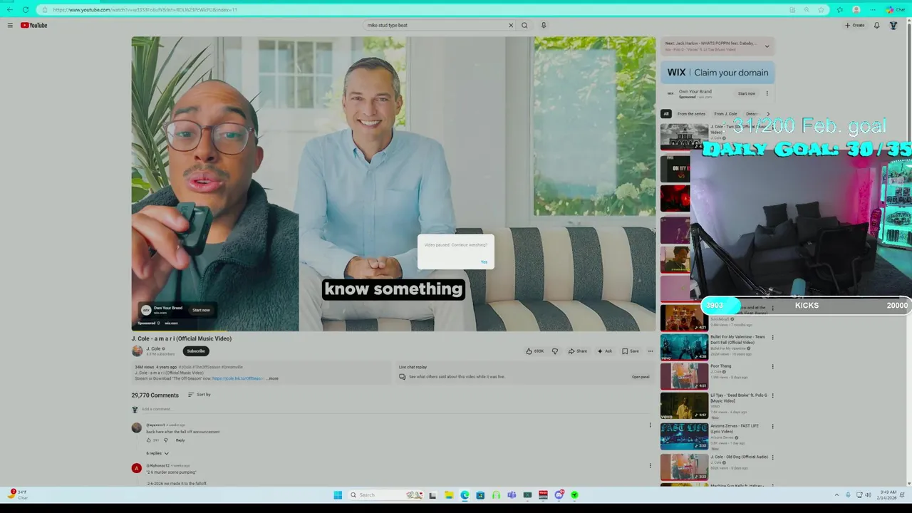Bookmark page with star icon
The image size is (912, 513).
pos(822,10)
